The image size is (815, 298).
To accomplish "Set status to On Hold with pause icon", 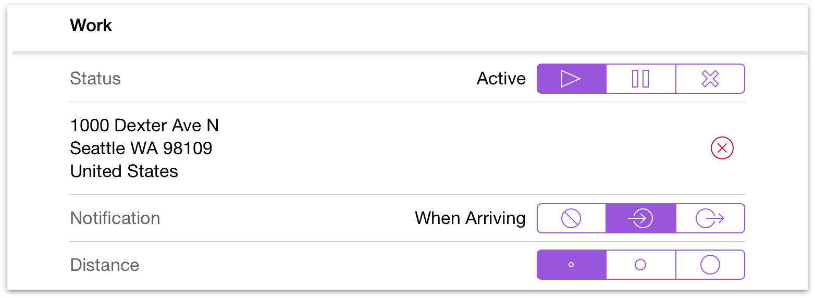I will tap(640, 79).
